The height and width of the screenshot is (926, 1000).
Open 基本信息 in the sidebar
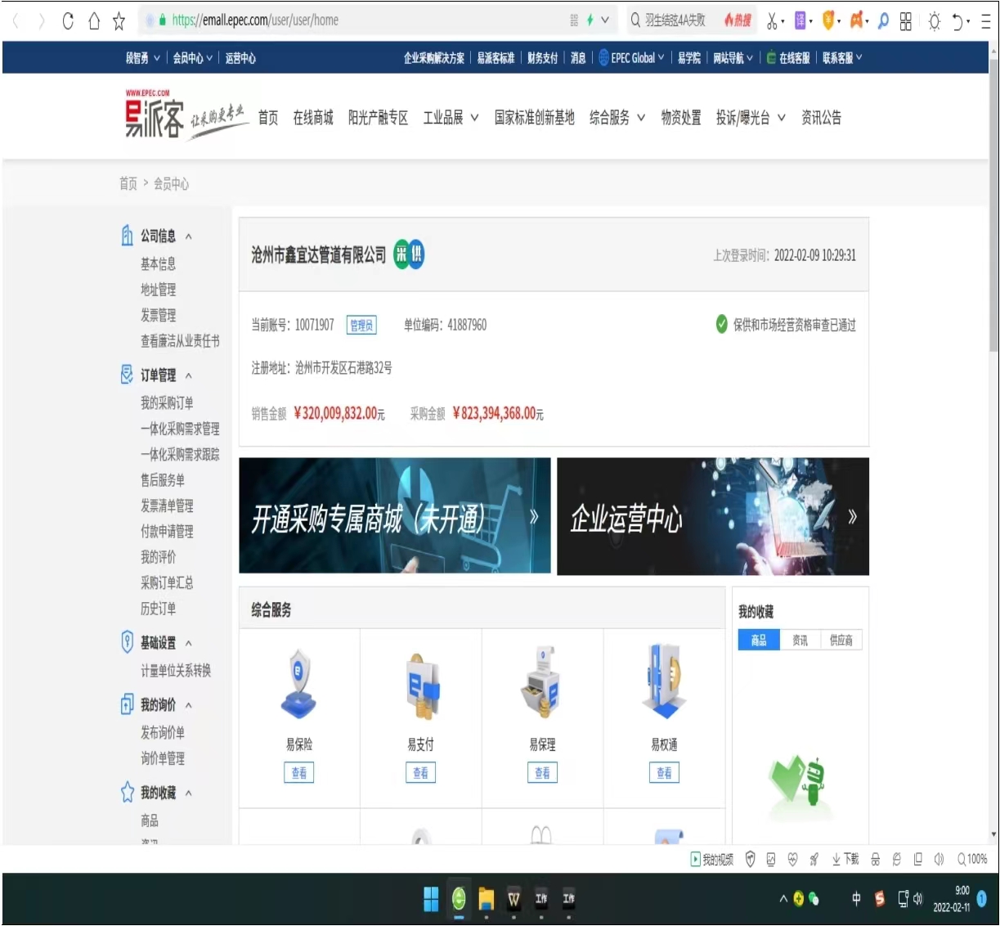pyautogui.click(x=158, y=264)
